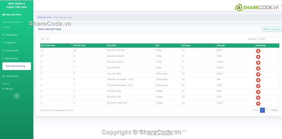Image resolution: width=282 pixels, height=139 pixels.
Task: Delete sale row with ID 10
Action: tap(258, 57)
